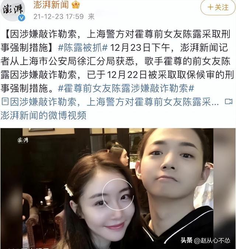
Task: Open 澎湃新闻的微博视频 link
Action: (44, 115)
